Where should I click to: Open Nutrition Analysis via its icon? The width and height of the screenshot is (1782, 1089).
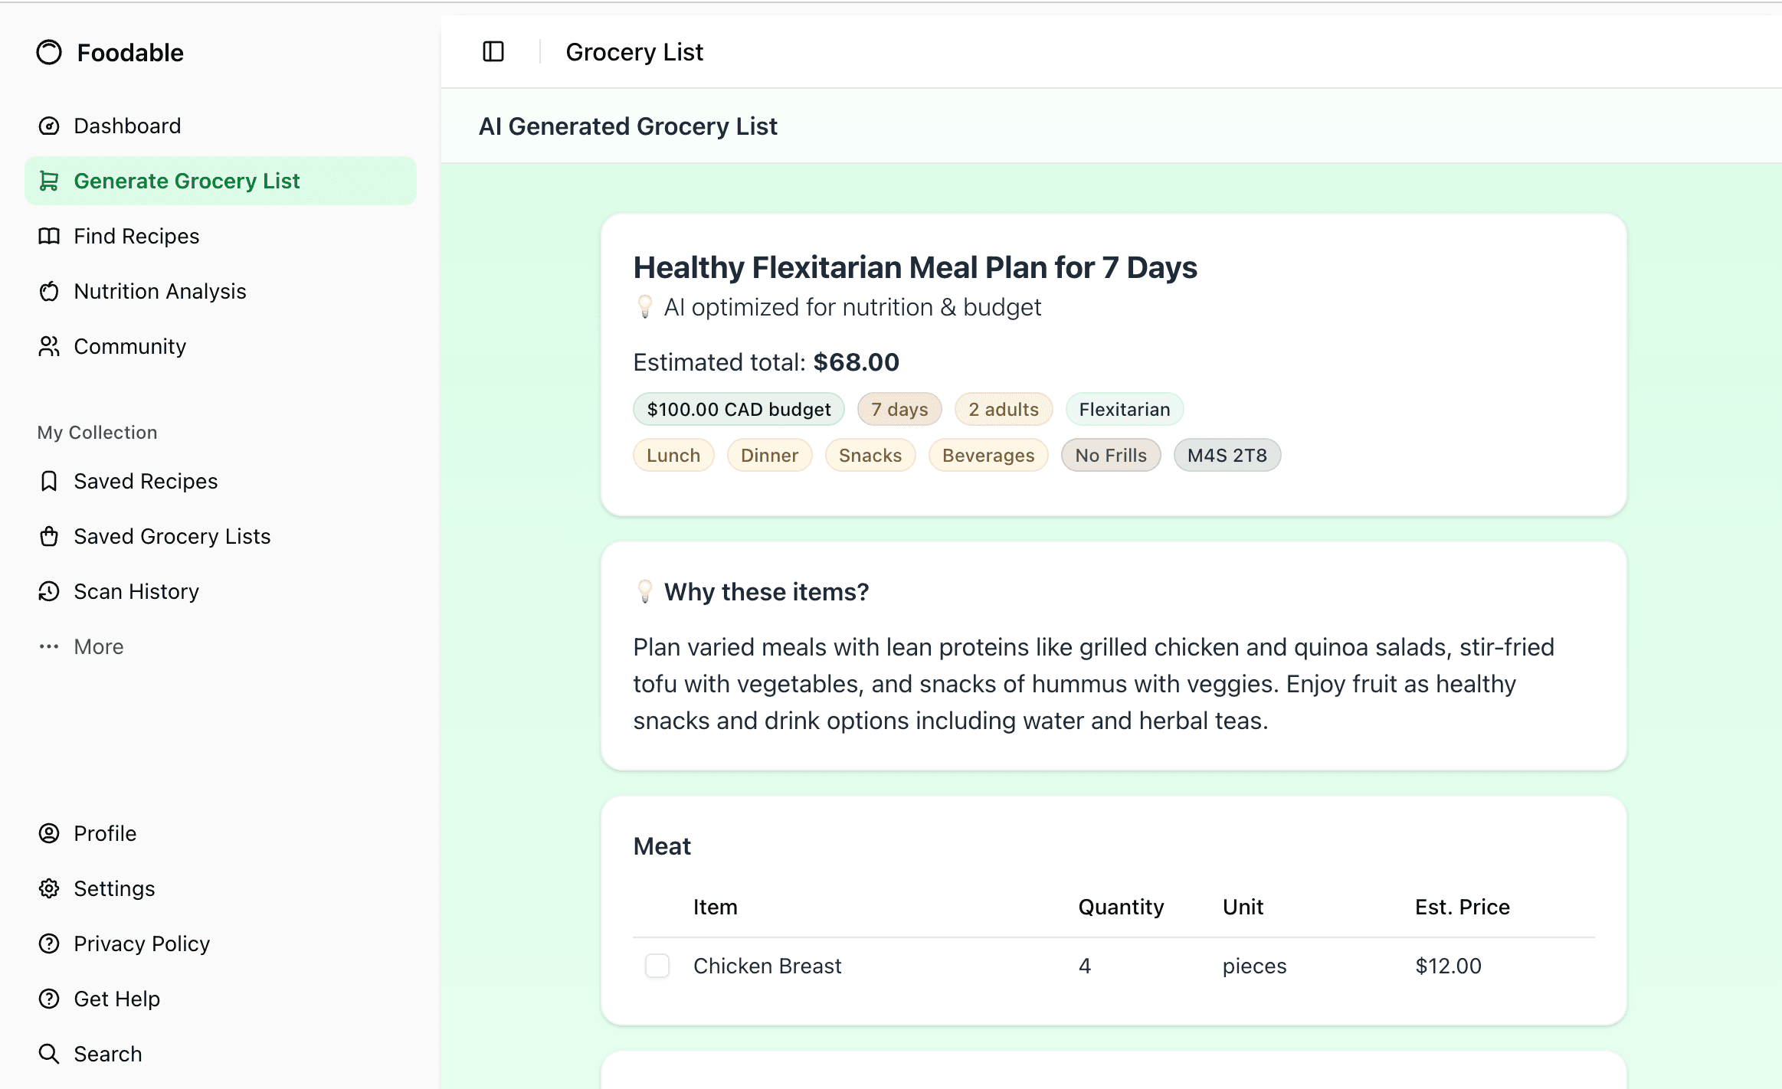click(x=49, y=291)
